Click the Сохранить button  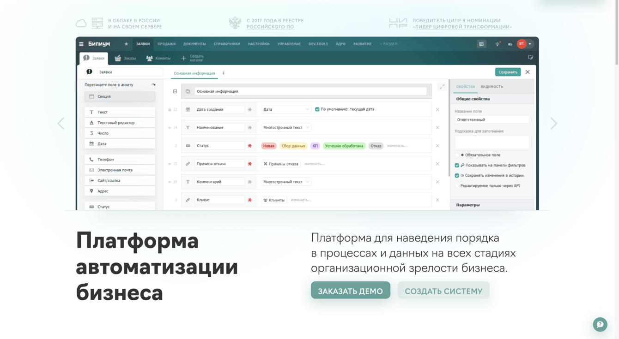click(508, 72)
